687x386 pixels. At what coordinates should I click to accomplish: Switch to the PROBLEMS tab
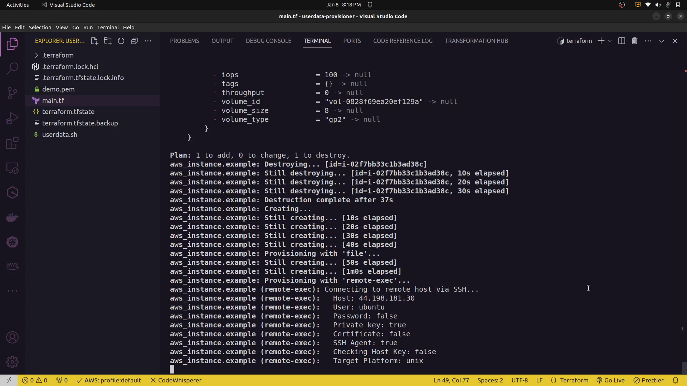(x=184, y=41)
